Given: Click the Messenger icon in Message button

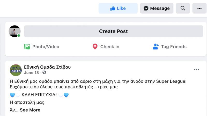Looking at the screenshot, I should (x=146, y=9).
